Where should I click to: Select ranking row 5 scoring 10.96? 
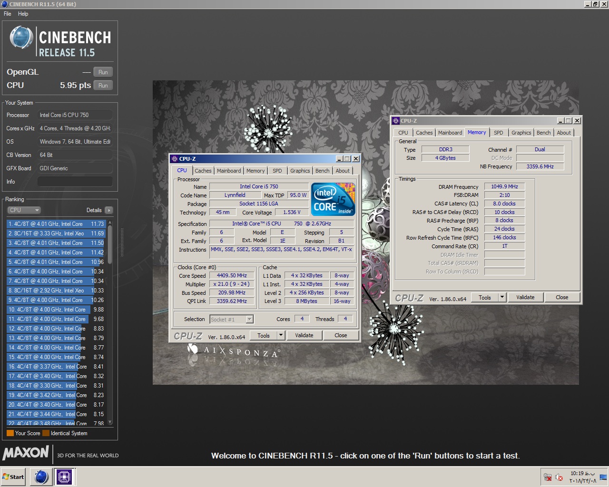[x=56, y=262]
